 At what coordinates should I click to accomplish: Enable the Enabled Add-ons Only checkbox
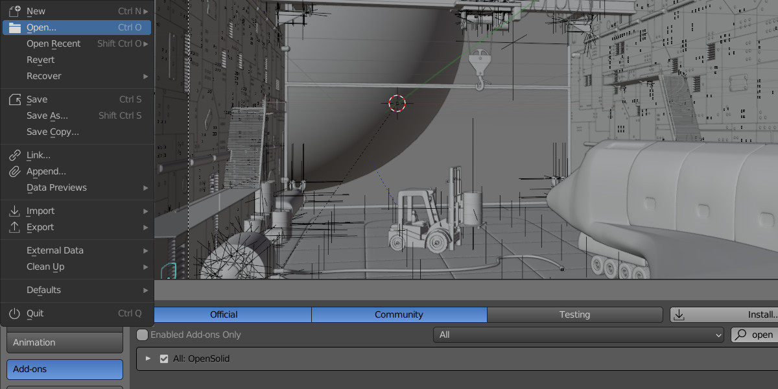[143, 335]
